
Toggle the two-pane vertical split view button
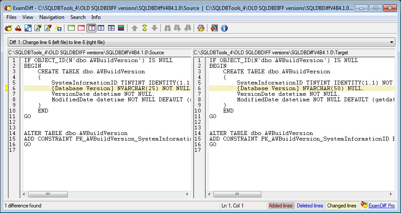(91, 28)
